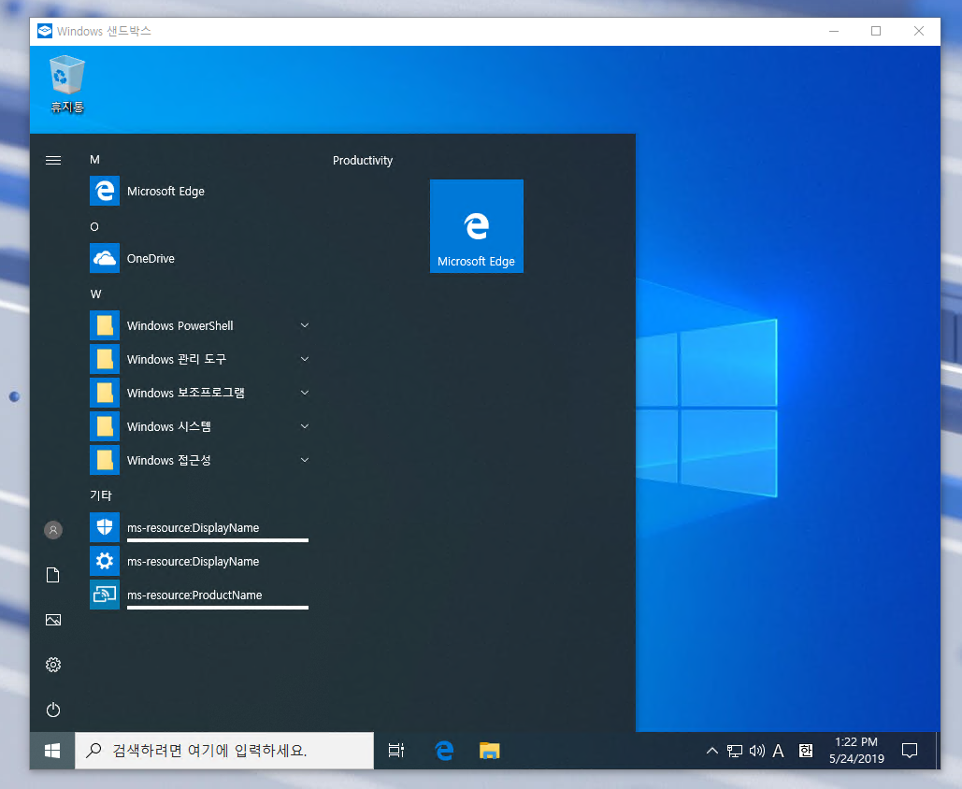Image resolution: width=962 pixels, height=789 pixels.
Task: Toggle the 한 Korean input indicator
Action: [x=806, y=751]
